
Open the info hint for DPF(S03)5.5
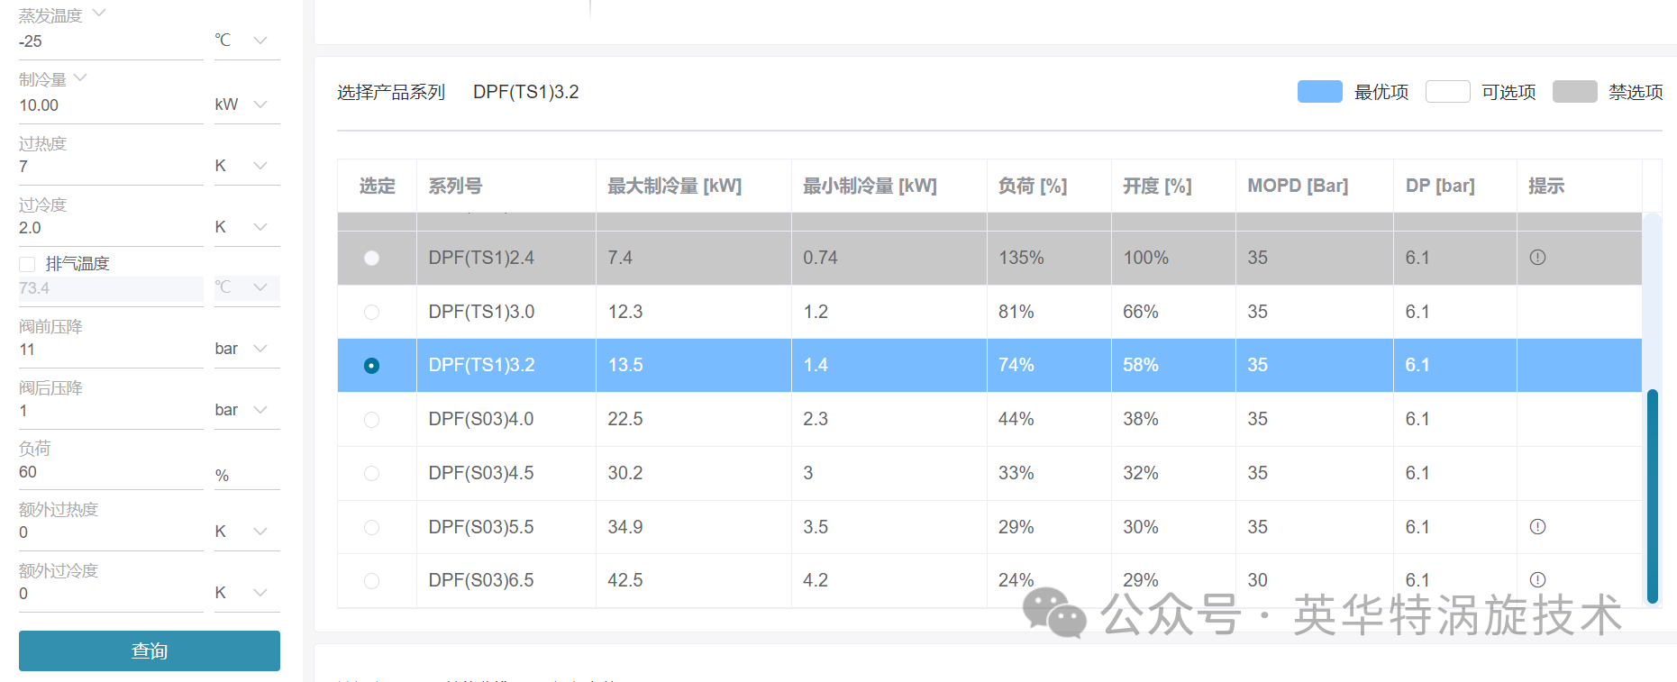[1537, 527]
